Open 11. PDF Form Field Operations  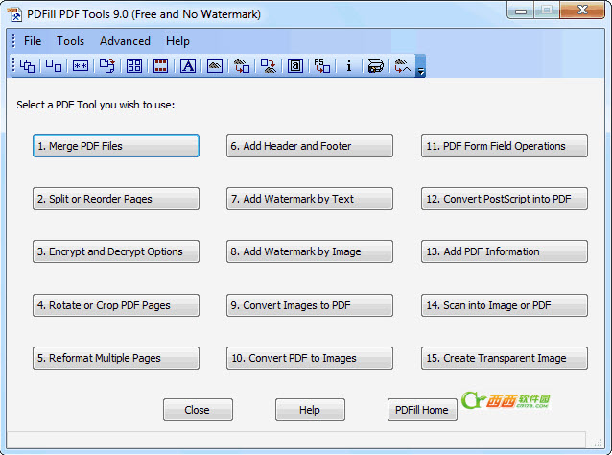click(x=505, y=146)
